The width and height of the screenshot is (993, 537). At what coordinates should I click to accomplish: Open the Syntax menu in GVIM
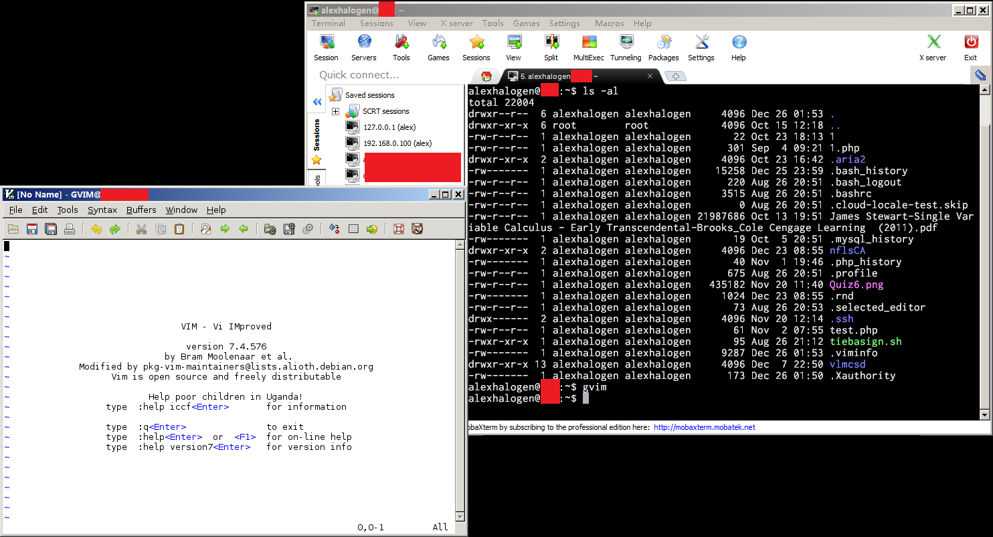click(102, 210)
